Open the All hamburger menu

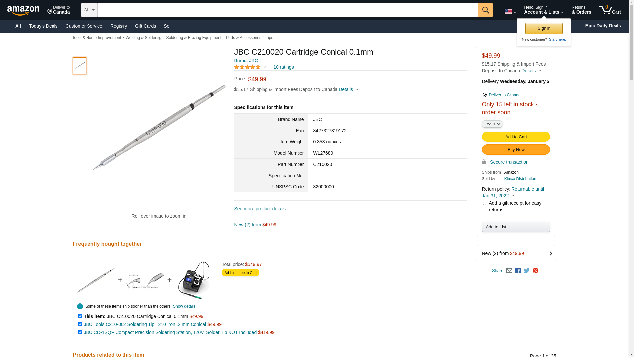pos(15,26)
